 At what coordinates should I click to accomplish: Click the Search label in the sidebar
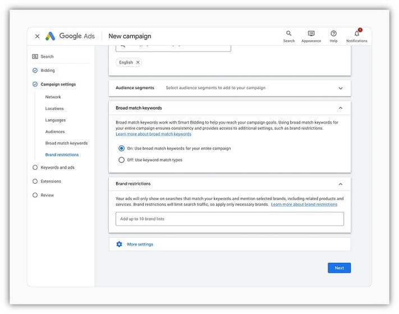[47, 57]
